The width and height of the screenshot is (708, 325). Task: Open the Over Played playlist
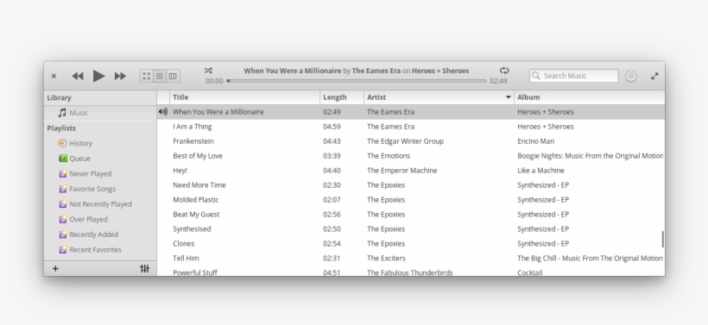100,220
